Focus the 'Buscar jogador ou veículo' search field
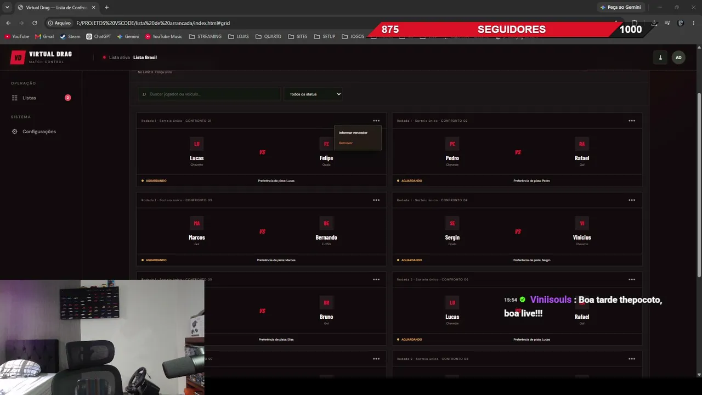The image size is (702, 395). (x=209, y=94)
